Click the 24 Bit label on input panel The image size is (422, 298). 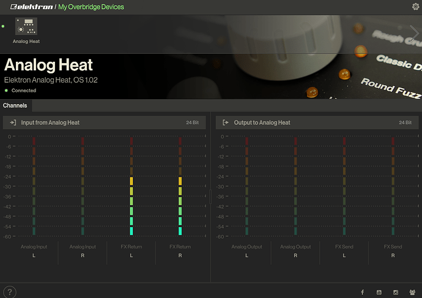point(193,122)
